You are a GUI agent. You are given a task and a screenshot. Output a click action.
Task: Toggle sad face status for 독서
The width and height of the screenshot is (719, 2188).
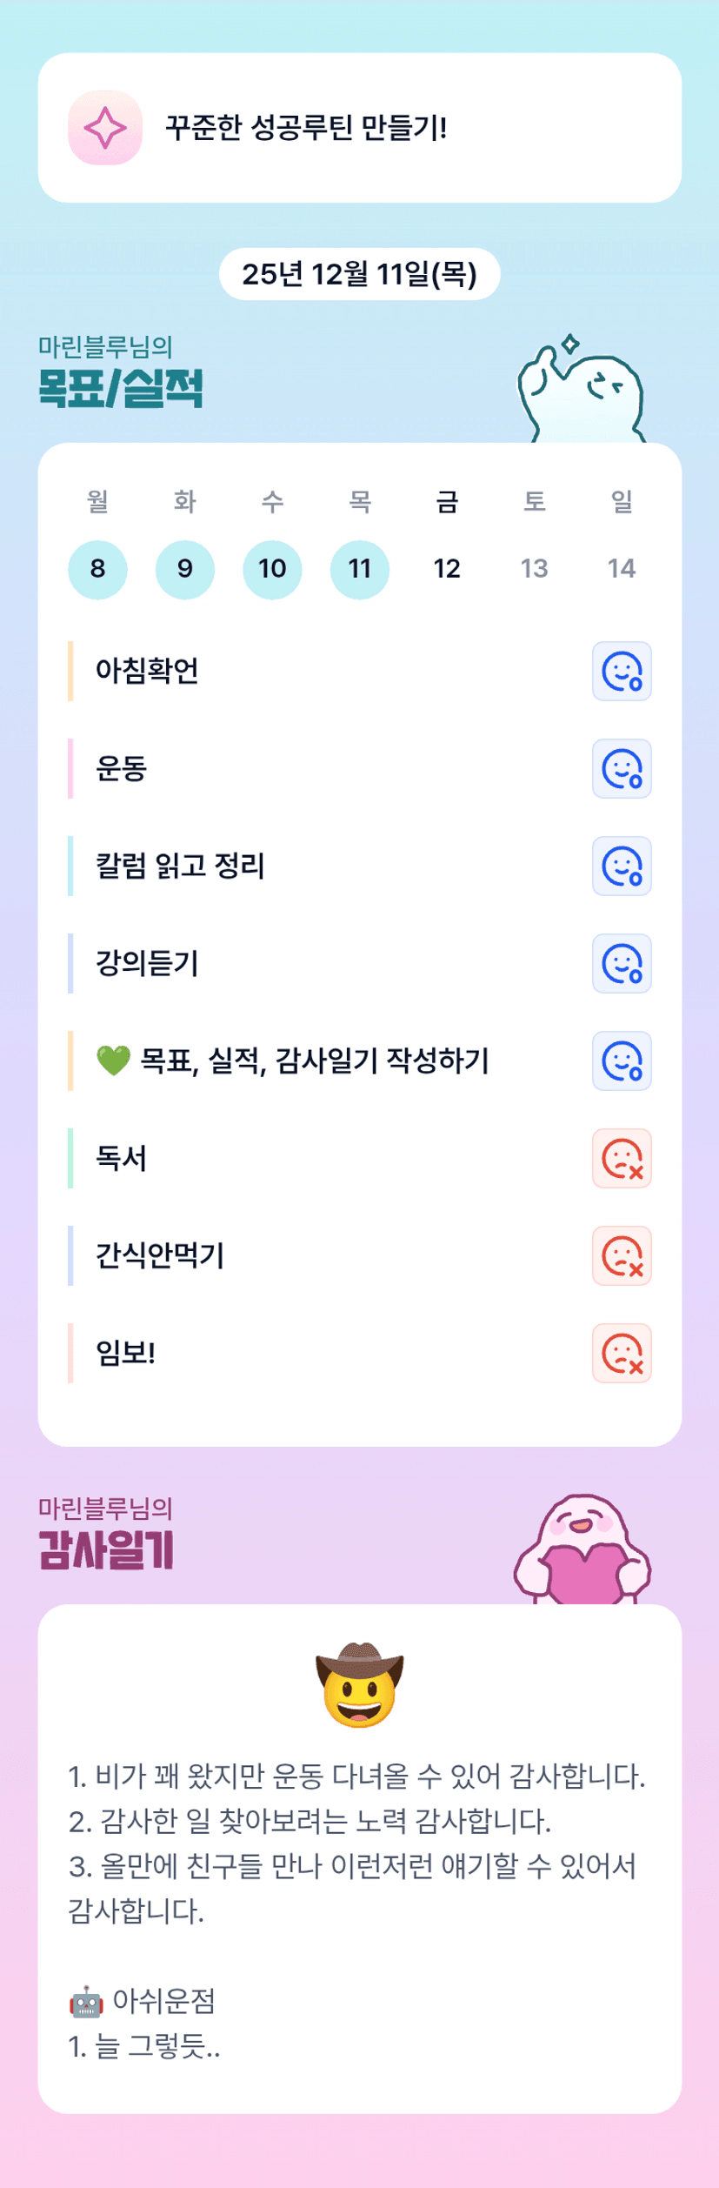pyautogui.click(x=622, y=1158)
